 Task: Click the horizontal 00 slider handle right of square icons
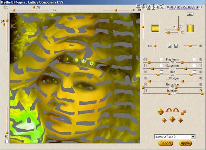click(190, 46)
